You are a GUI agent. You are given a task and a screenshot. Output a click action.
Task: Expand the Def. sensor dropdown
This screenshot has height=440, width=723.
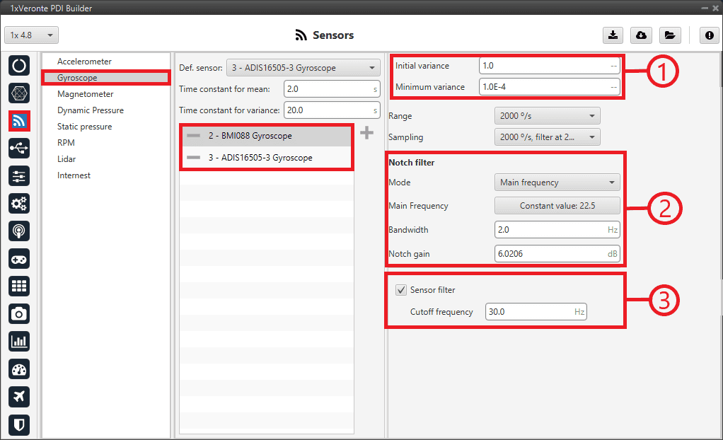click(x=303, y=68)
